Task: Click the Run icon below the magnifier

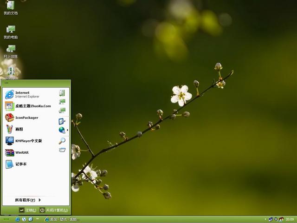Action: 62,150
